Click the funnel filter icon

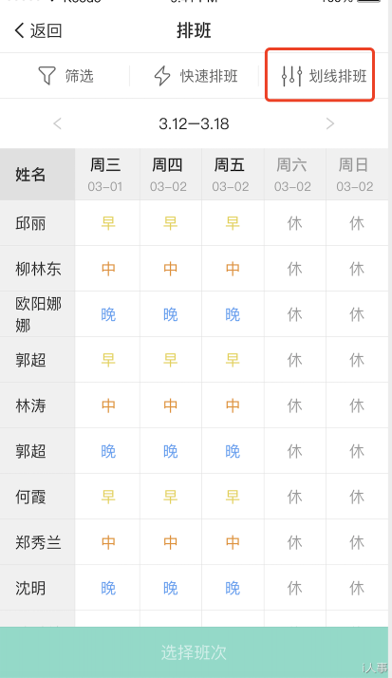[47, 76]
